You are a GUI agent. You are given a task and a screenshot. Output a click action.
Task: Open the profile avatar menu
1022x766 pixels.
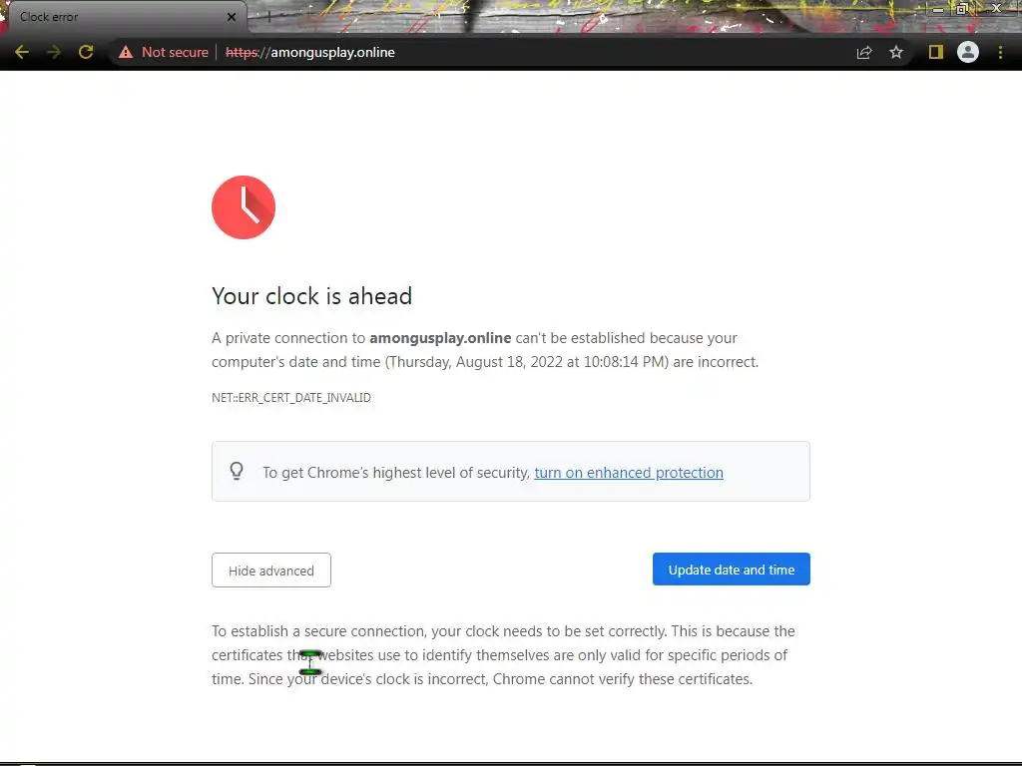coord(968,52)
